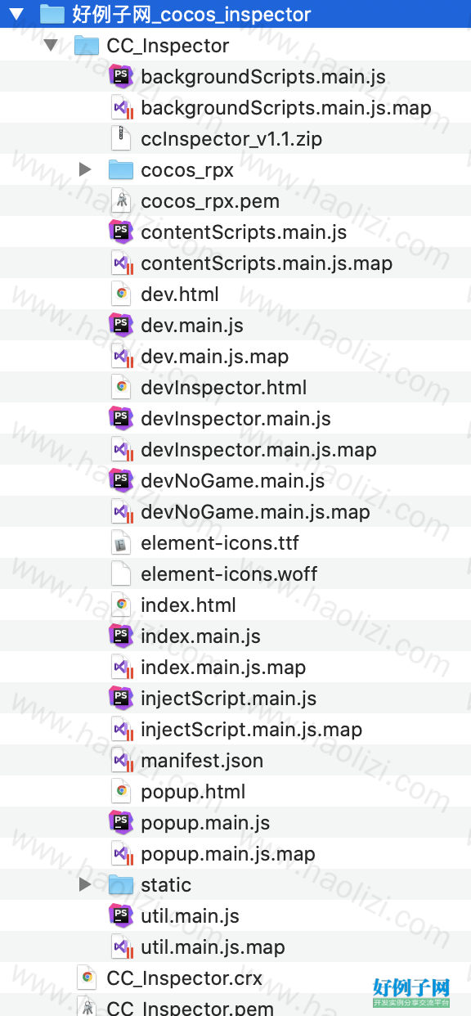Click the devInspector.main.js PhpStorm icon
Screen dimensions: 471x1016
[121, 418]
